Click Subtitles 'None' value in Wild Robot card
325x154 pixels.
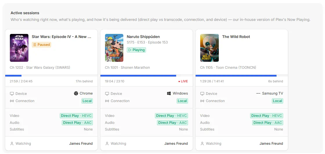tap(279, 129)
